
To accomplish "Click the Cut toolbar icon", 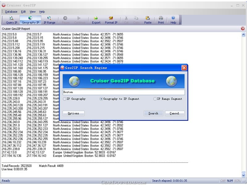I will pyautogui.click(x=126, y=20).
